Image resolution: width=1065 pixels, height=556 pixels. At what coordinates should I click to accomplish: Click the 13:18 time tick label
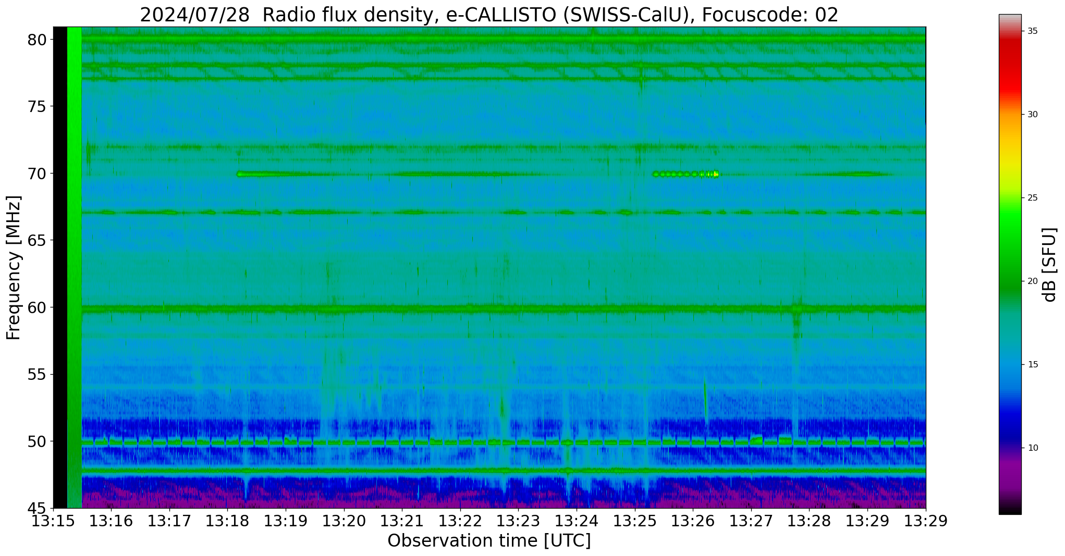point(228,521)
